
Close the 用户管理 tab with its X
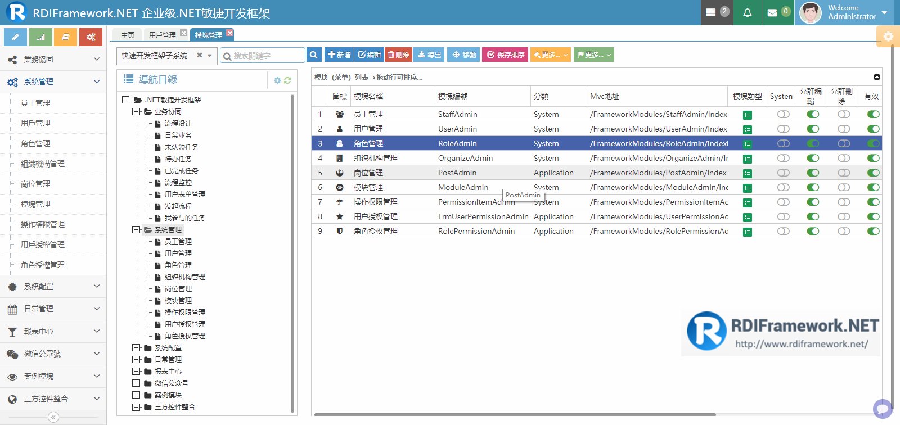pyautogui.click(x=183, y=33)
